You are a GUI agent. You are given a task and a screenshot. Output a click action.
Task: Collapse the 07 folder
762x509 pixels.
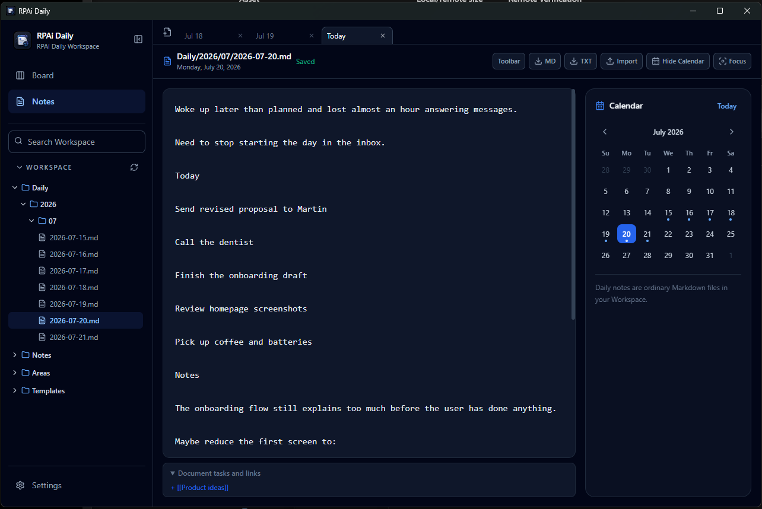tap(31, 221)
